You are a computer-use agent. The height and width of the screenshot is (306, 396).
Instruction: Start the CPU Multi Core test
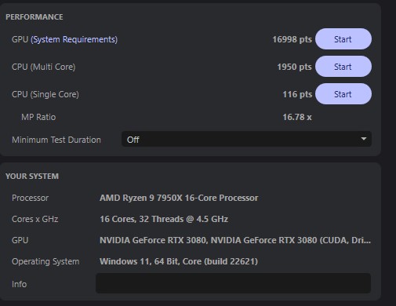pyautogui.click(x=343, y=67)
